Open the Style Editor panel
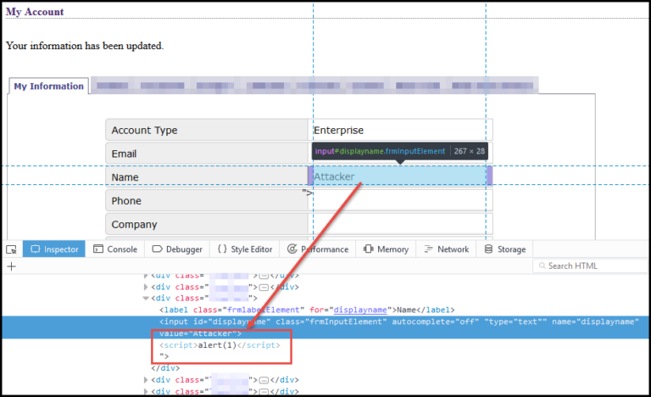The width and height of the screenshot is (651, 397). click(x=244, y=249)
